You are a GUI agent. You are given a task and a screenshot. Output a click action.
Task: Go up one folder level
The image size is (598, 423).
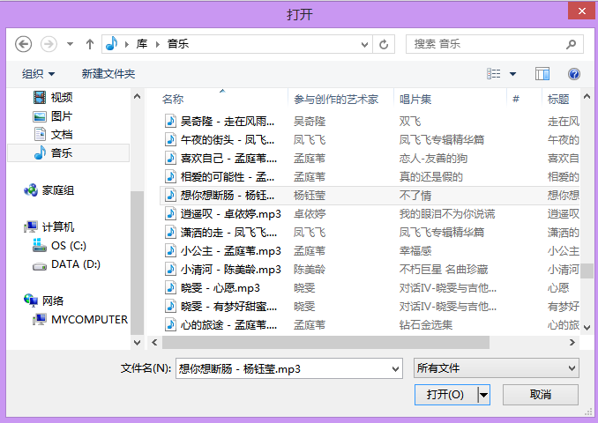click(90, 44)
